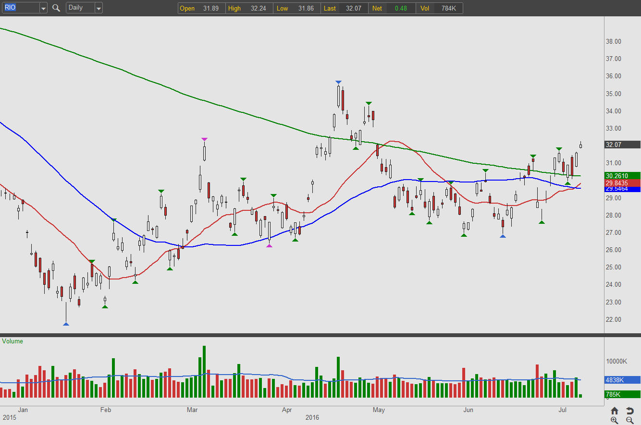
Task: Click the 24.00 price axis label
Action: (614, 284)
